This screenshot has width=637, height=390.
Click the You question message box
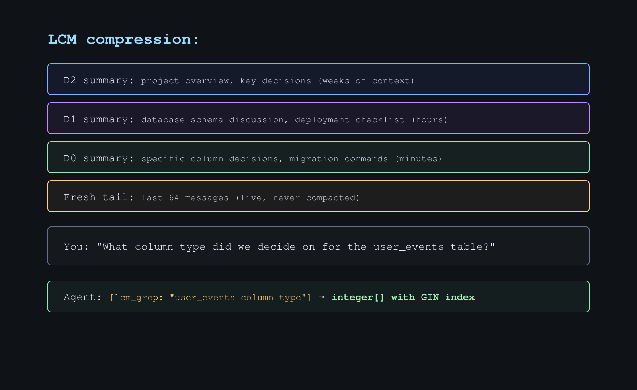point(318,246)
